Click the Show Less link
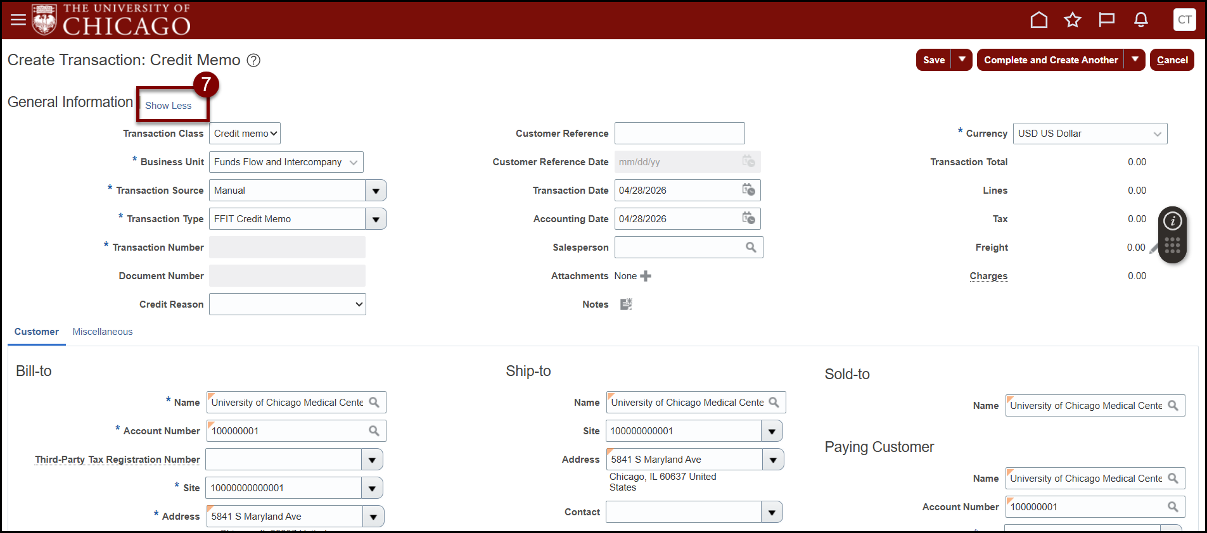The width and height of the screenshot is (1207, 533). pyautogui.click(x=168, y=106)
